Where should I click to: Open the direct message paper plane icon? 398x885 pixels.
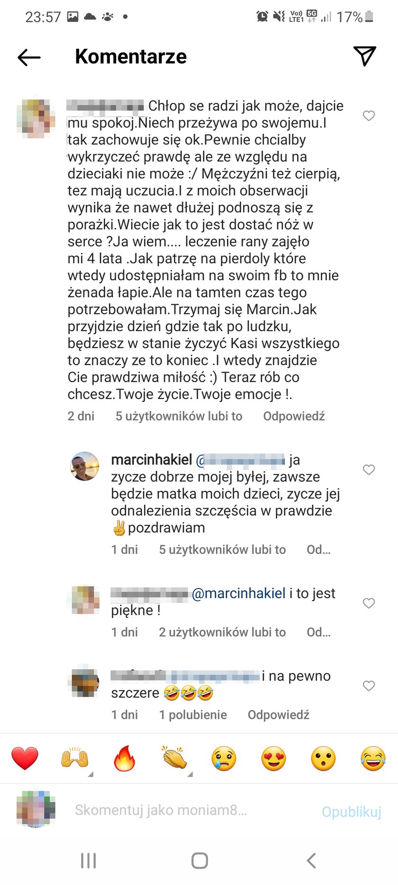(364, 56)
